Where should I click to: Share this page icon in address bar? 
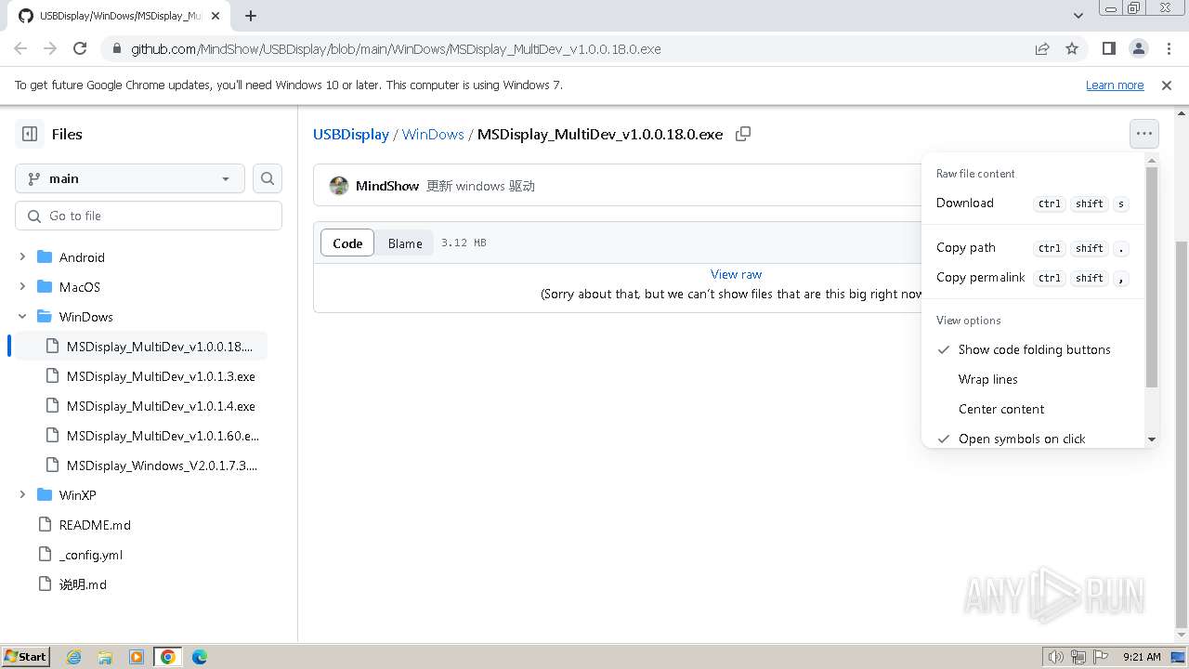(x=1042, y=48)
